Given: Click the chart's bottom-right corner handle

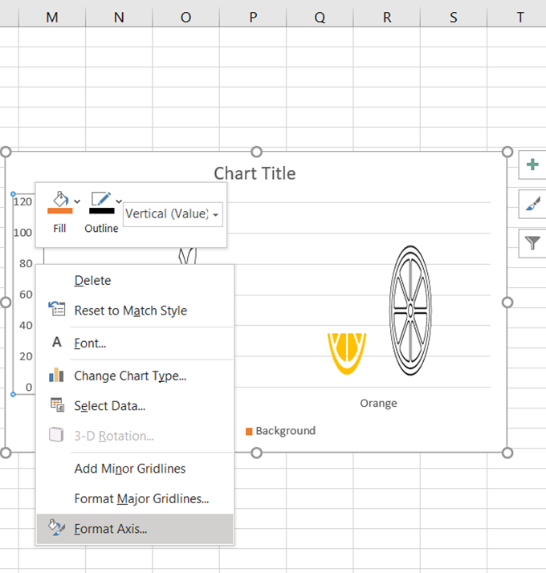Looking at the screenshot, I should click(x=507, y=453).
